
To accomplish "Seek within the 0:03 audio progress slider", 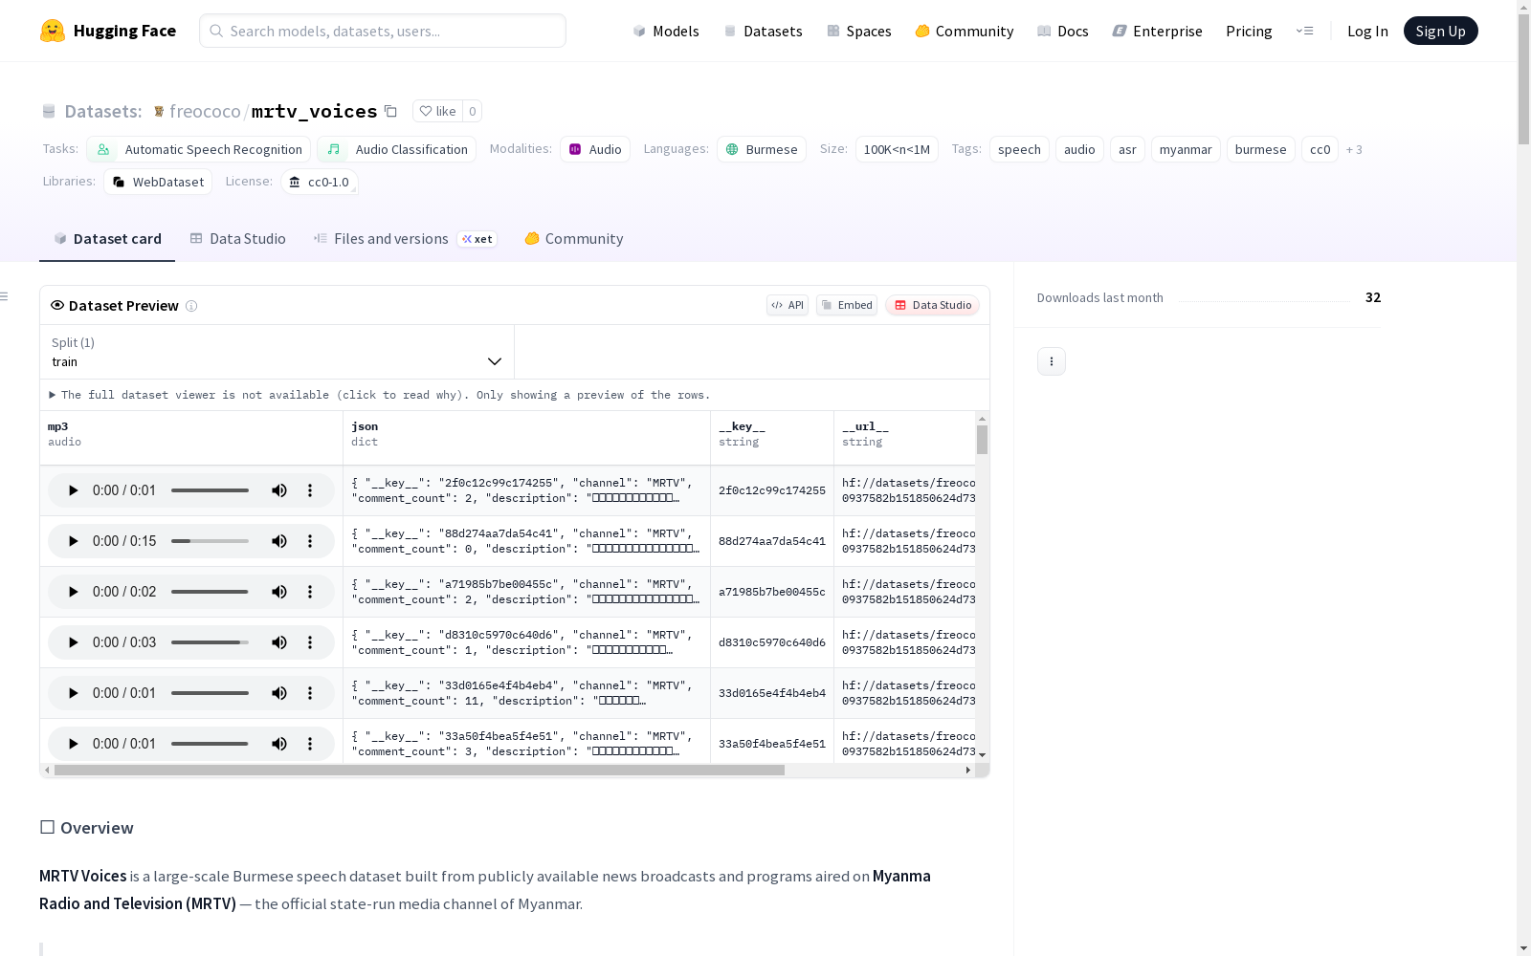I will pyautogui.click(x=210, y=642).
